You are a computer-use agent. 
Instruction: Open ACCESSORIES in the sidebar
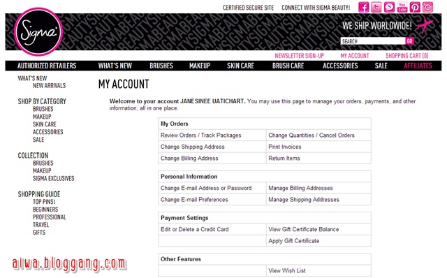[48, 132]
